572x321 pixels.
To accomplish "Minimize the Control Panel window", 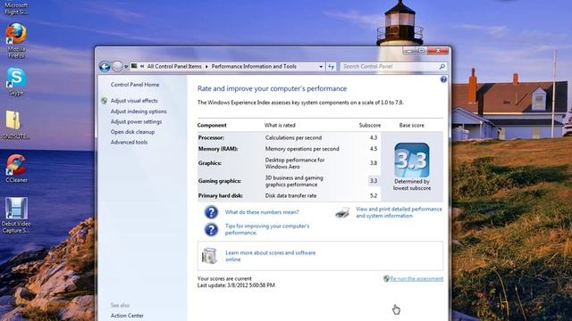I will click(x=409, y=51).
